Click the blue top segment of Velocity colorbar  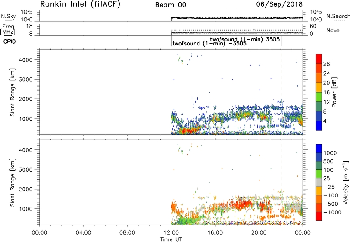coord(319,149)
